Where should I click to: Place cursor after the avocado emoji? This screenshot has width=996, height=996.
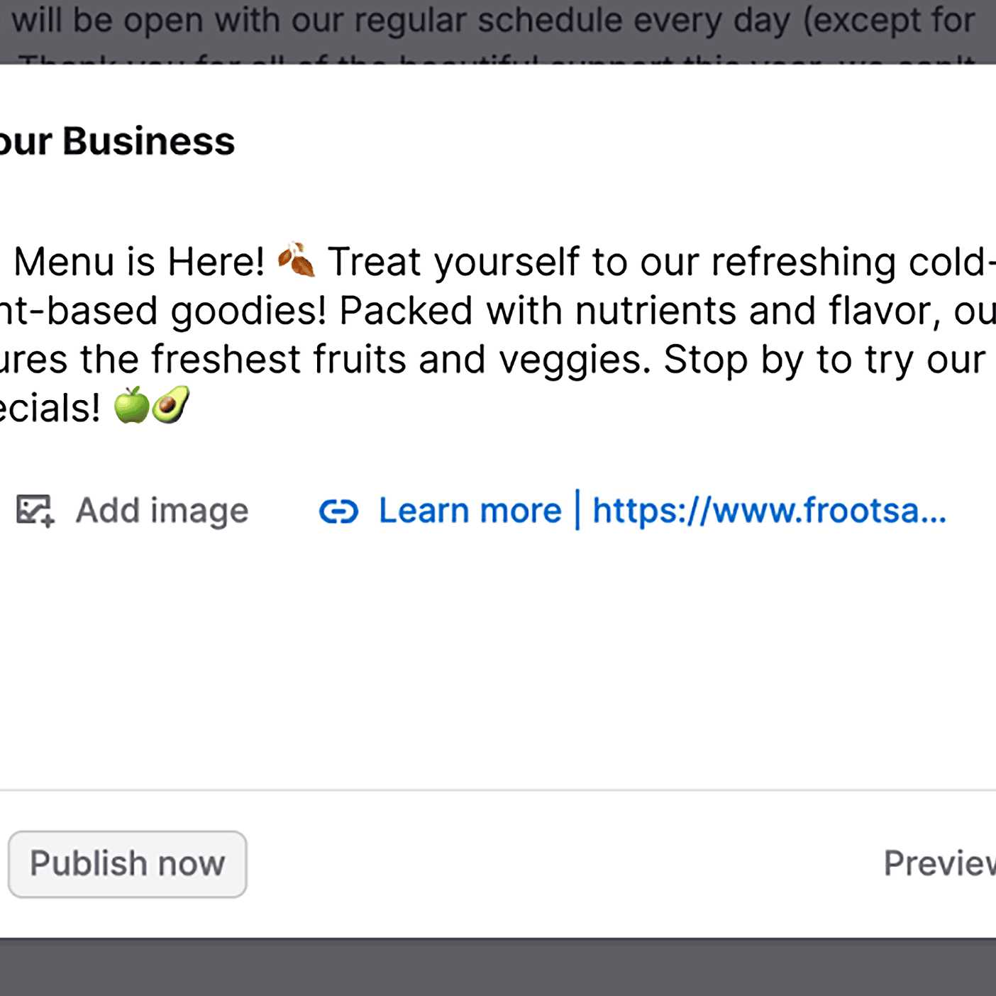(x=192, y=407)
